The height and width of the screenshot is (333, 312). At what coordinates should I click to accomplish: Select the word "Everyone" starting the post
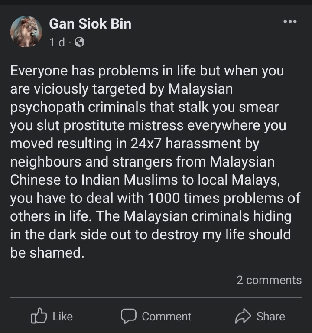pyautogui.click(x=39, y=71)
